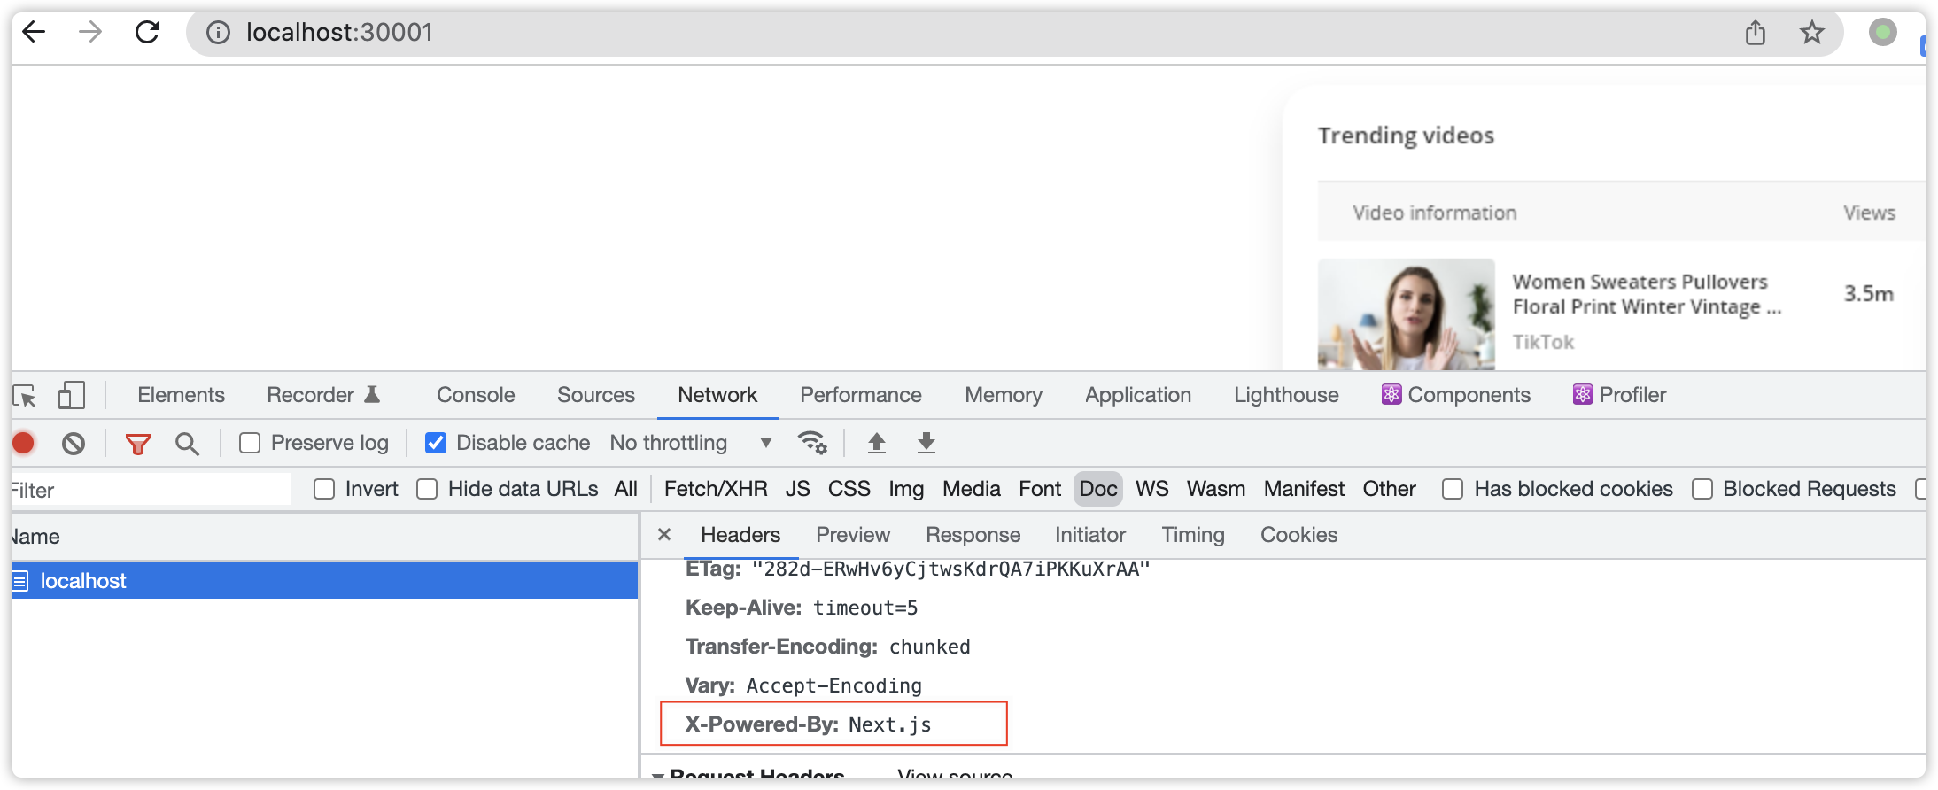1938x790 pixels.
Task: Check the Invert filter checkbox
Action: pos(324,489)
